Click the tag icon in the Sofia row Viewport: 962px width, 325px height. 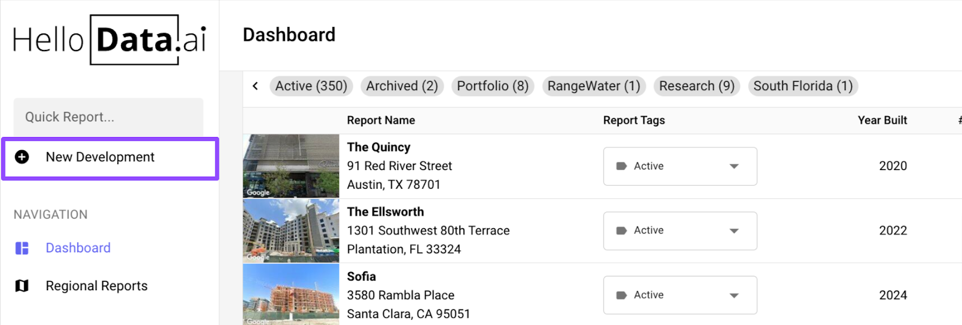[x=622, y=296]
